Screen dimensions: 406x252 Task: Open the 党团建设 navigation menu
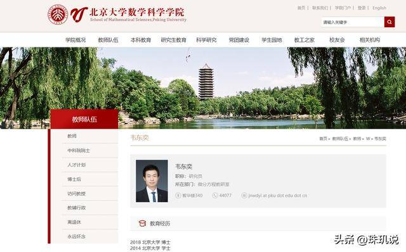click(x=239, y=40)
